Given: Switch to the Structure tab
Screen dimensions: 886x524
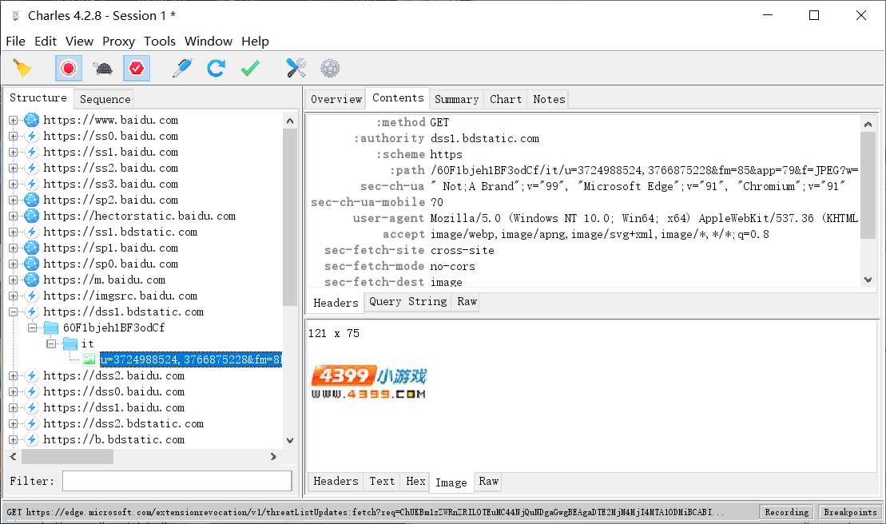Looking at the screenshot, I should tap(38, 97).
